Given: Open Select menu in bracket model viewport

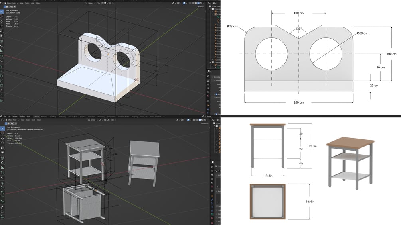Looking at the screenshot, I should tap(27, 3).
